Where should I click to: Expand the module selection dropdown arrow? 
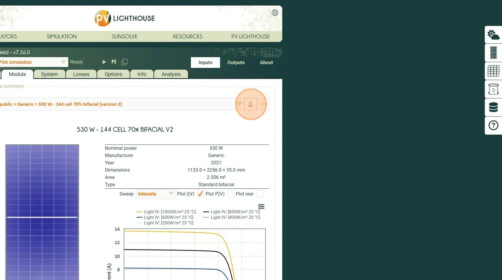239,104
